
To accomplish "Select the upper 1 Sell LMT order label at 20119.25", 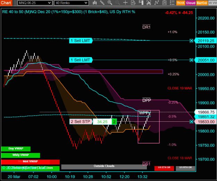I will tap(81, 41).
